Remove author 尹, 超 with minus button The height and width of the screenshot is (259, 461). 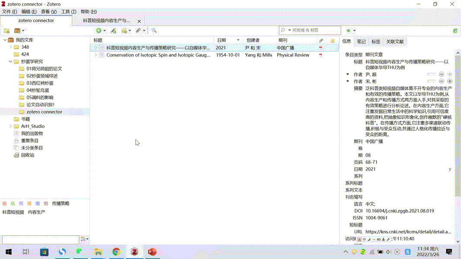point(441,75)
